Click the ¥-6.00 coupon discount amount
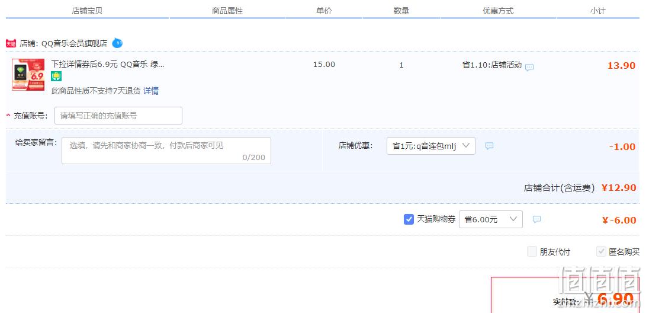Image resolution: width=646 pixels, height=313 pixels. (619, 220)
